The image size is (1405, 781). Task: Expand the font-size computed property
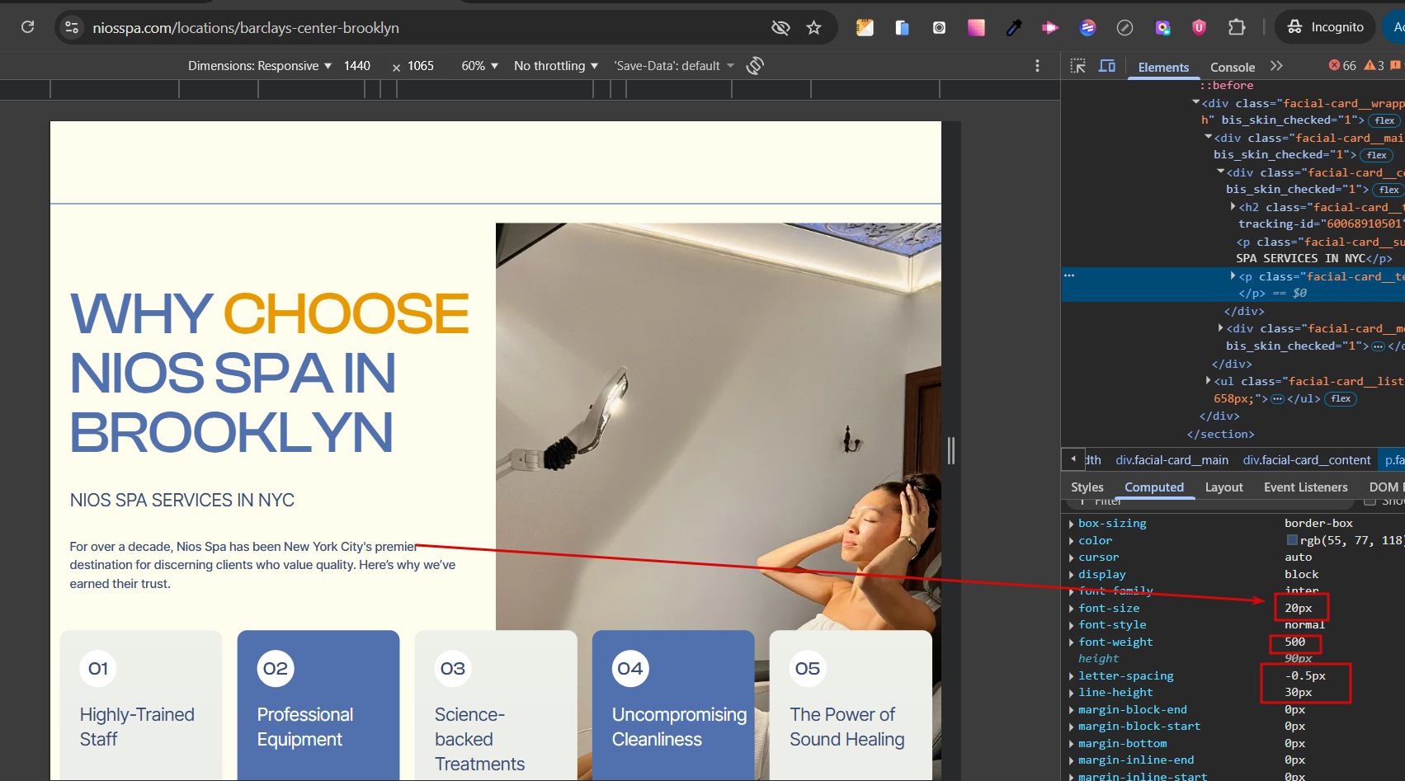[1071, 609]
